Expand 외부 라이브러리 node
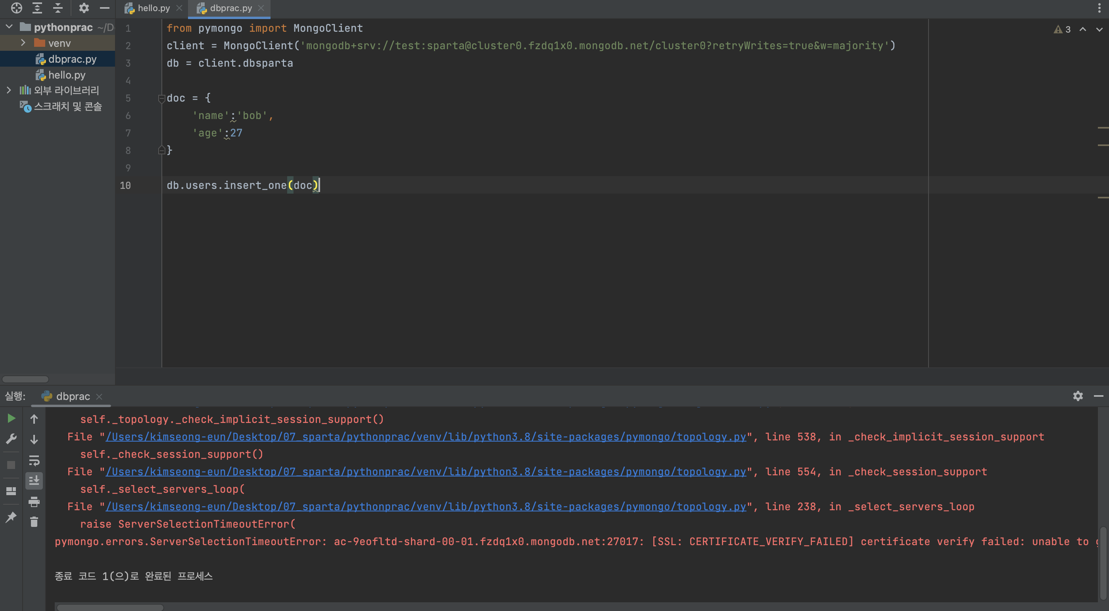The image size is (1109, 611). [9, 90]
